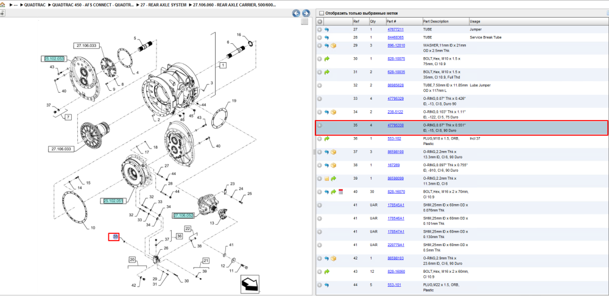This screenshot has width=609, height=296.
Task: Click the red list icon on row 40
Action: [340, 191]
